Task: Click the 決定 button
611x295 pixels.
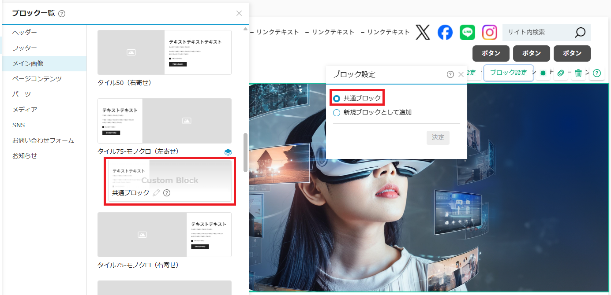Action: [x=438, y=137]
